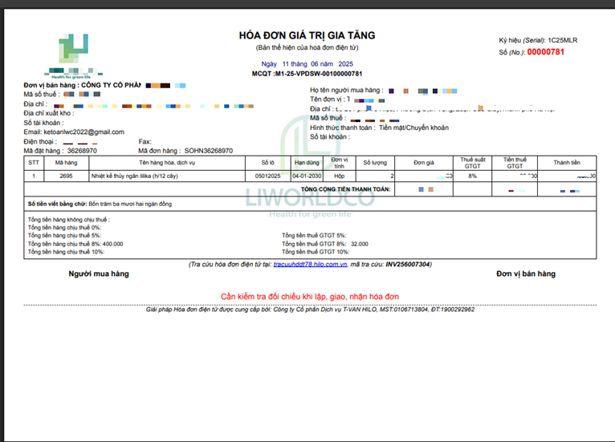Image resolution: width=615 pixels, height=442 pixels.
Task: Click the company logo at the top left
Action: (x=73, y=56)
